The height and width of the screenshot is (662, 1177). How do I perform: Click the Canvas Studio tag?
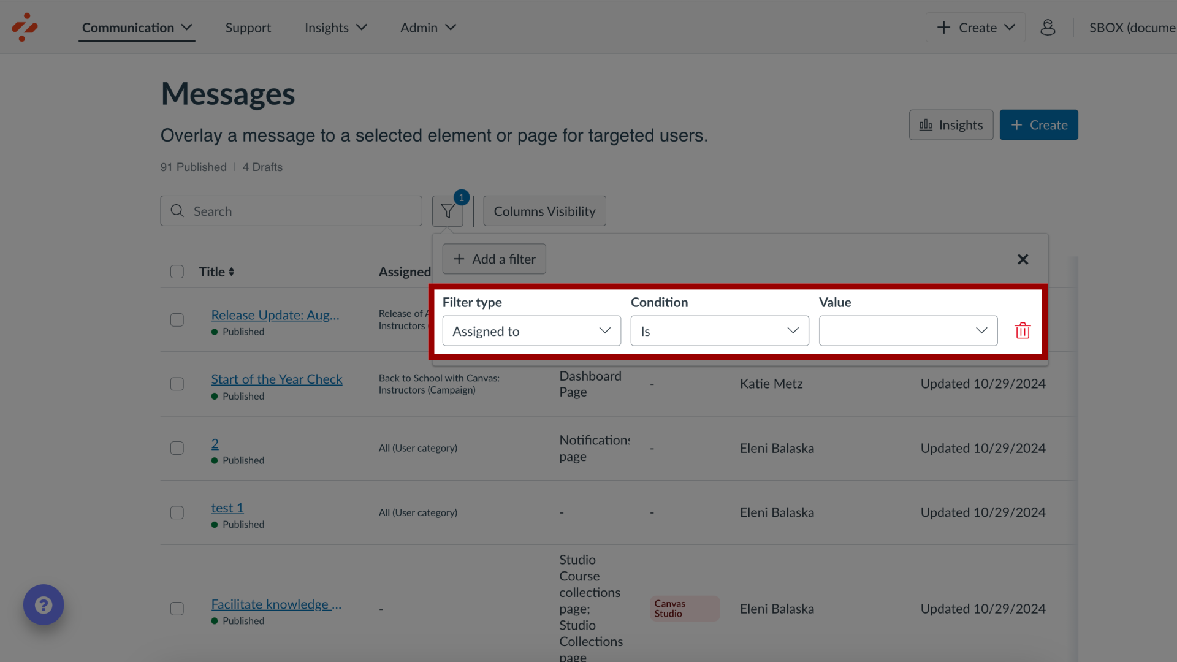pyautogui.click(x=685, y=609)
